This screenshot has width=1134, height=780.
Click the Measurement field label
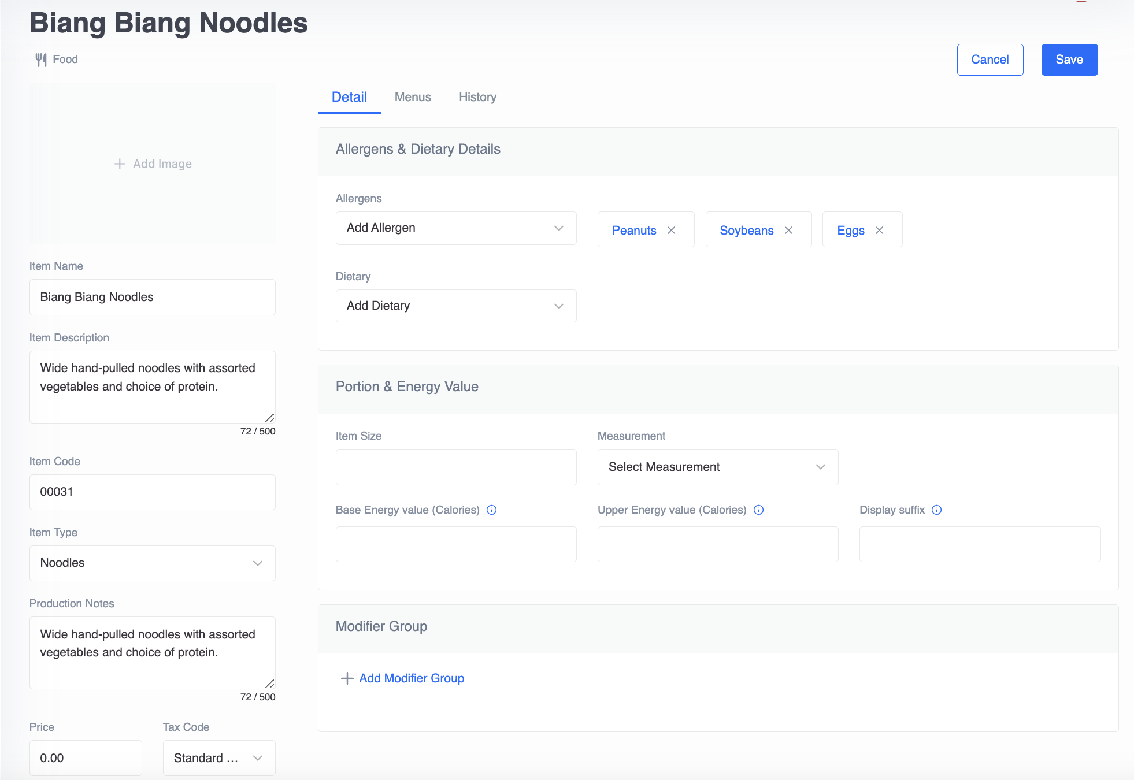tap(631, 436)
